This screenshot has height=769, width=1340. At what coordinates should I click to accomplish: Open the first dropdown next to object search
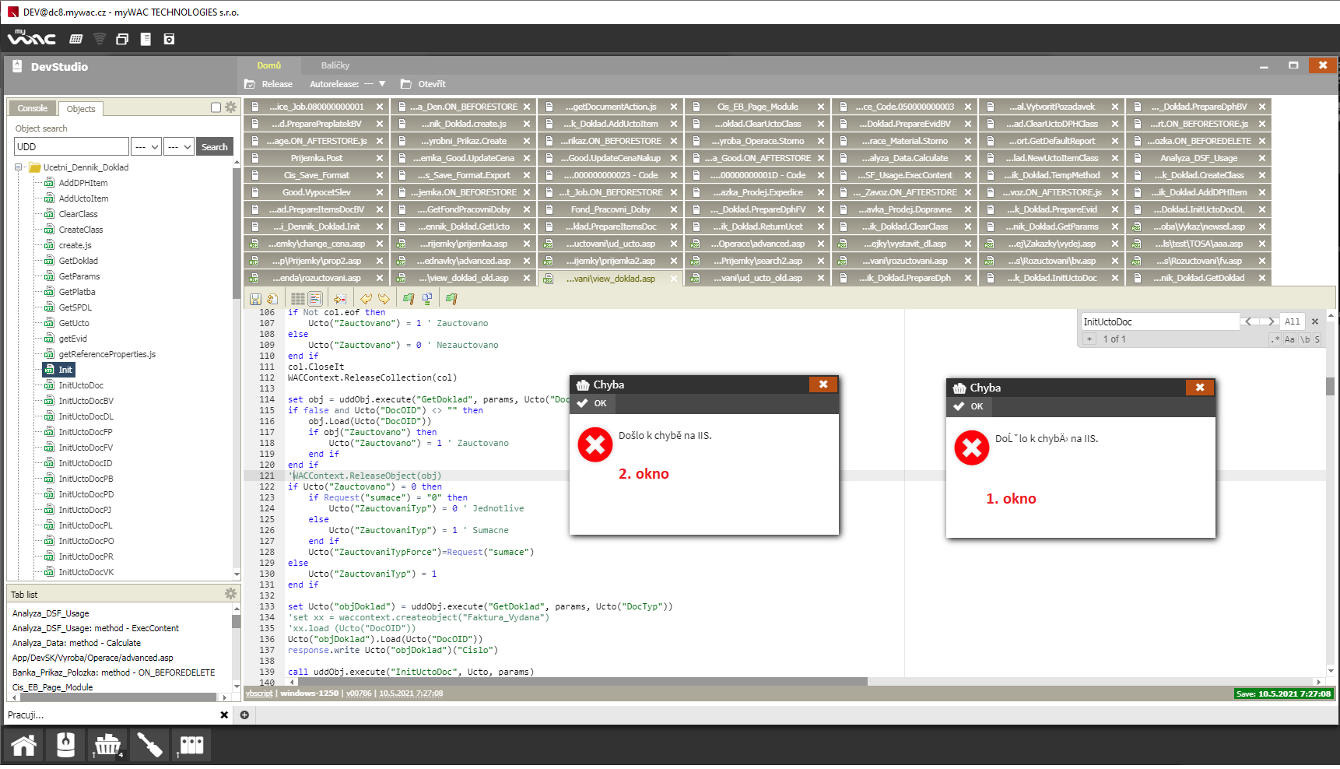pos(146,147)
